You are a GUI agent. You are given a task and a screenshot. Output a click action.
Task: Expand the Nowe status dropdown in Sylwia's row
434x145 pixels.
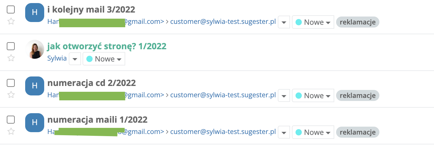coord(104,59)
